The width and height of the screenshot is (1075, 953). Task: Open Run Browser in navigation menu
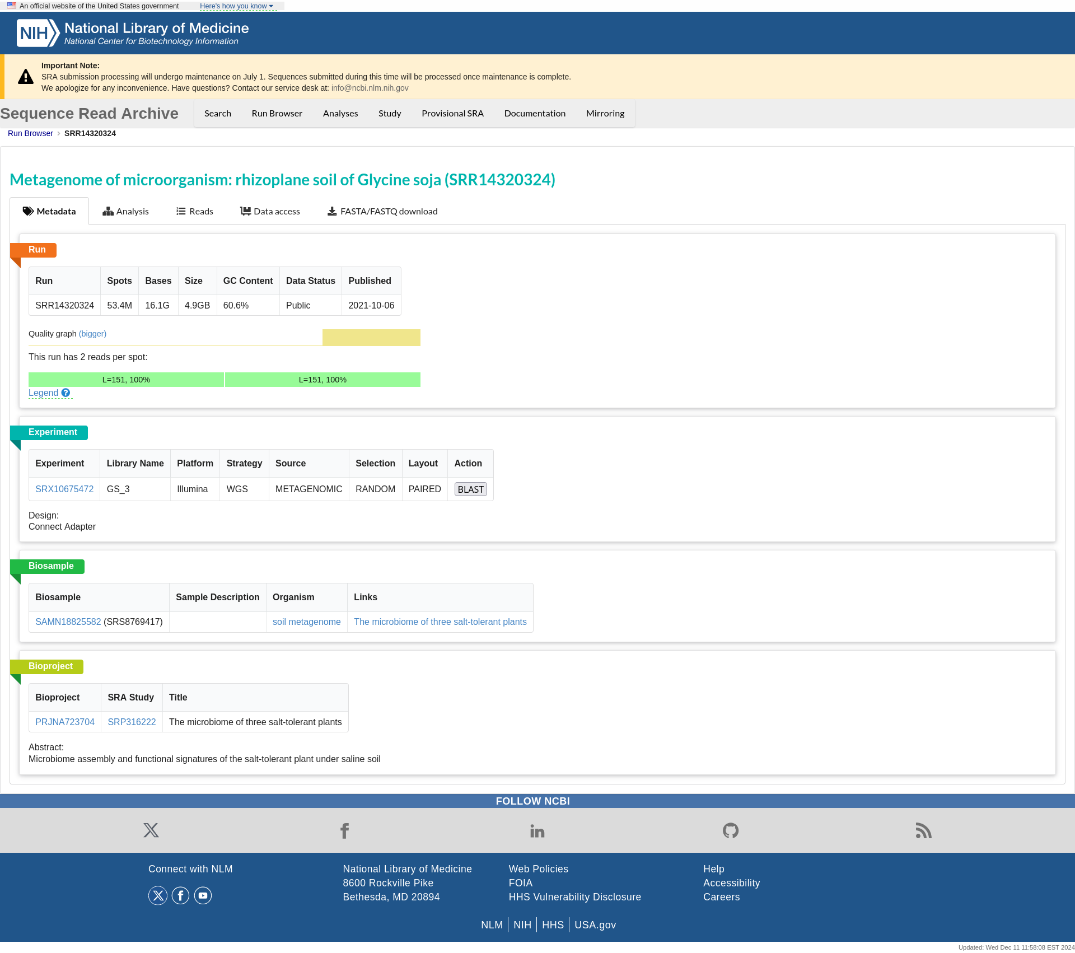click(x=277, y=113)
